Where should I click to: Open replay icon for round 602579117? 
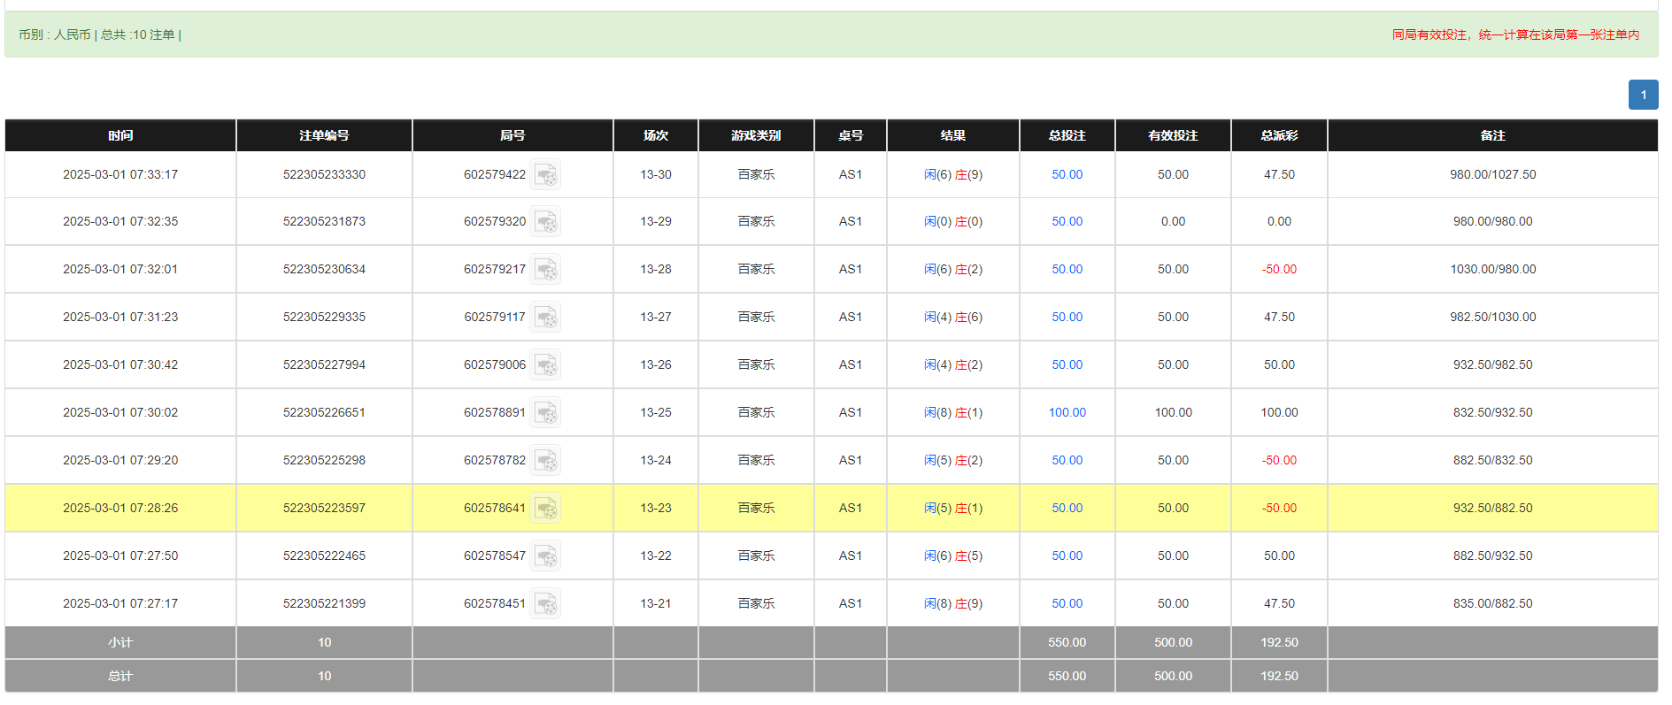545,318
